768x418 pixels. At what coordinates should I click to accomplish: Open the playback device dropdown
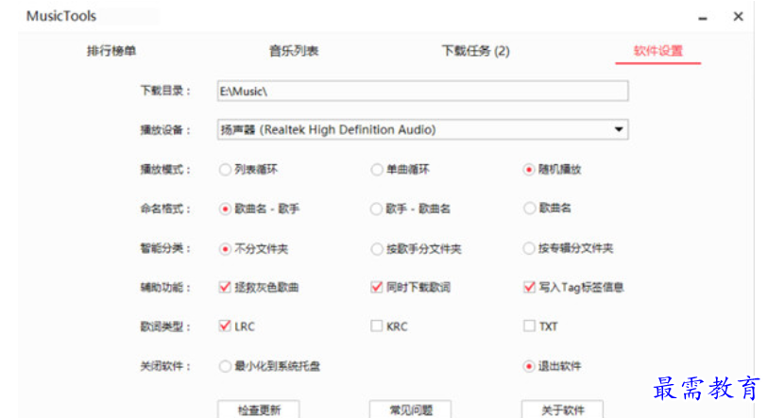(x=422, y=129)
